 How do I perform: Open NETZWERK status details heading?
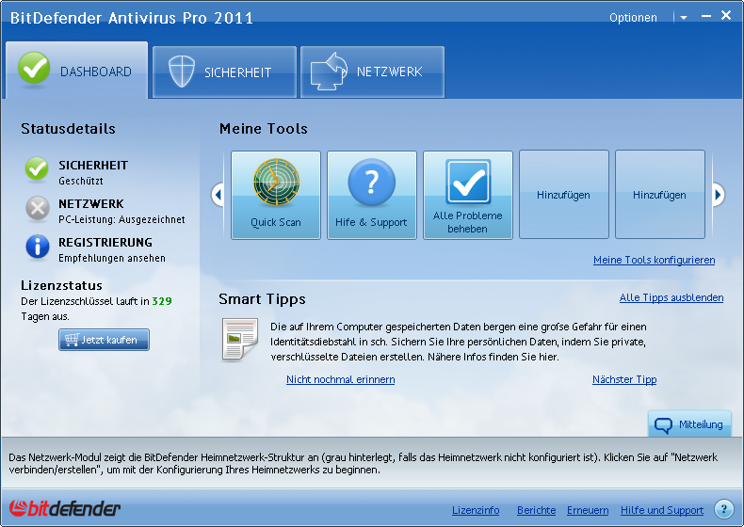click(x=91, y=204)
